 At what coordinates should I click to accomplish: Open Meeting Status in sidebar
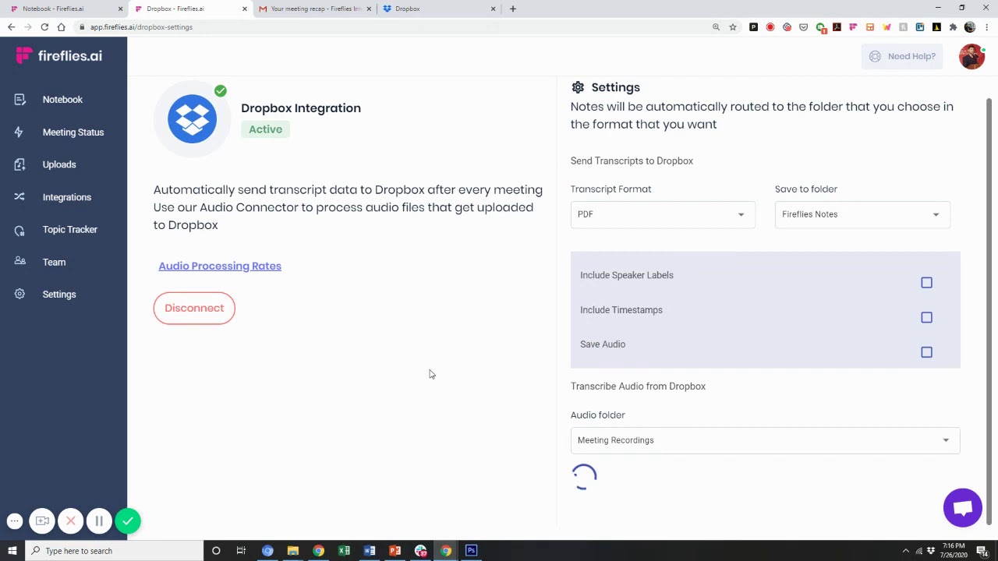pyautogui.click(x=59, y=132)
